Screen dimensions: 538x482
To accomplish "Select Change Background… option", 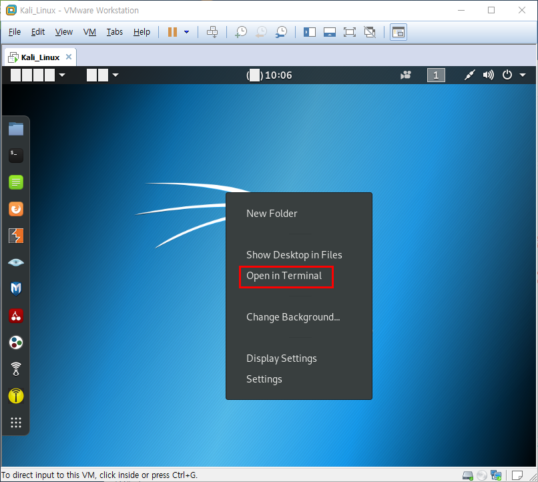I will 293,317.
